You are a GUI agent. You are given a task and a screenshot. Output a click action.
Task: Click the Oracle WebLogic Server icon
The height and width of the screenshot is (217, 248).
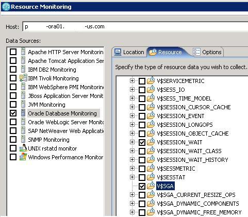[x=23, y=122]
